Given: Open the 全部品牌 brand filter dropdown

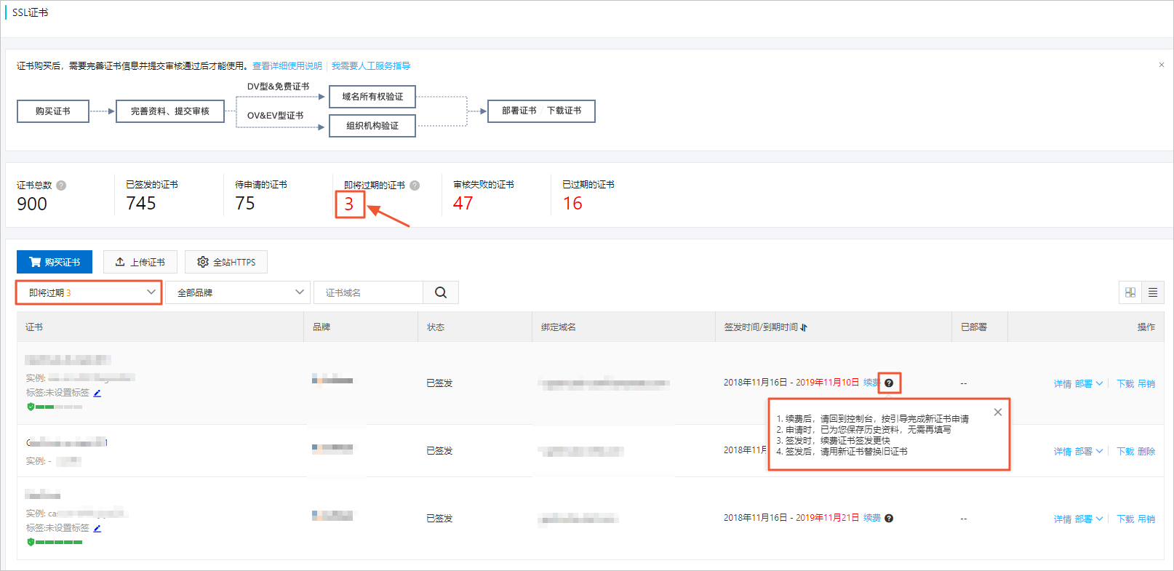Looking at the screenshot, I should tap(238, 292).
